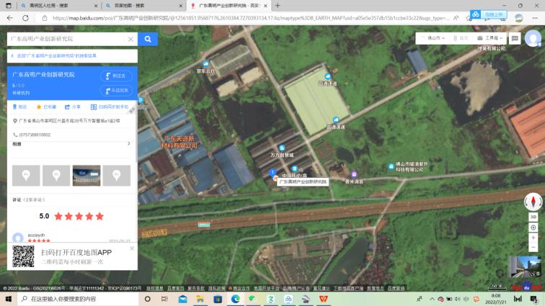Select the active Baidu Map browser tab

coord(228,6)
